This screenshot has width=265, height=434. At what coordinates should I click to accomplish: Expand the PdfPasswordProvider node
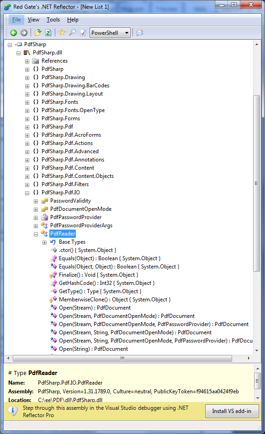36,218
